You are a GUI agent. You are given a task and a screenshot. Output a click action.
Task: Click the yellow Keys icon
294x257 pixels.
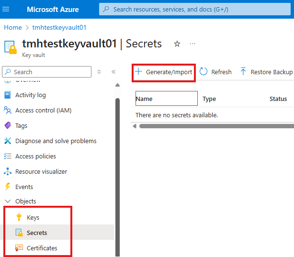click(x=19, y=217)
